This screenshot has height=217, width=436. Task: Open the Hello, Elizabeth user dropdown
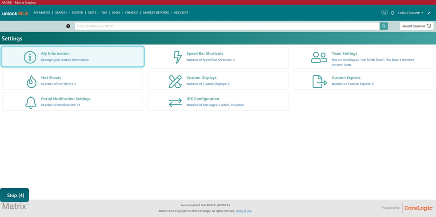pos(411,13)
